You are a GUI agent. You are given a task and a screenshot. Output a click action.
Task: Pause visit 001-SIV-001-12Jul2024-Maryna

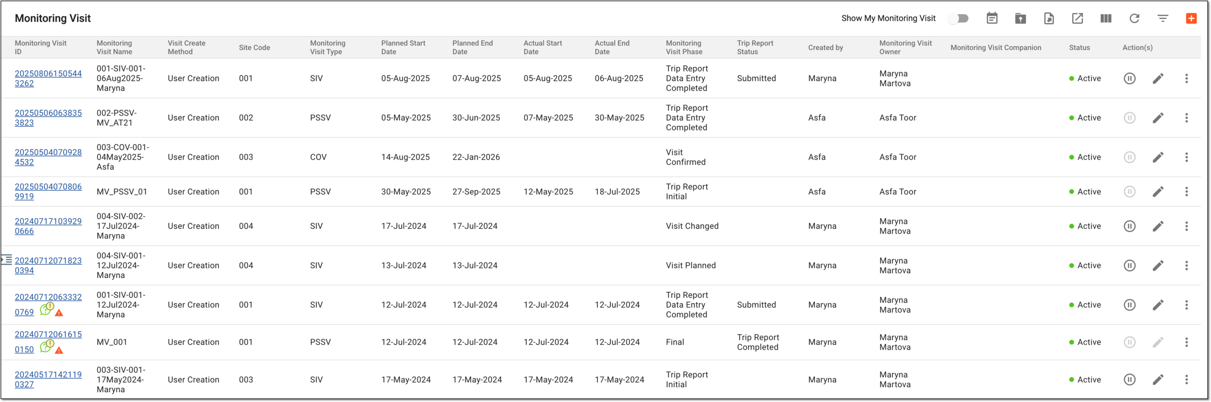click(1130, 305)
